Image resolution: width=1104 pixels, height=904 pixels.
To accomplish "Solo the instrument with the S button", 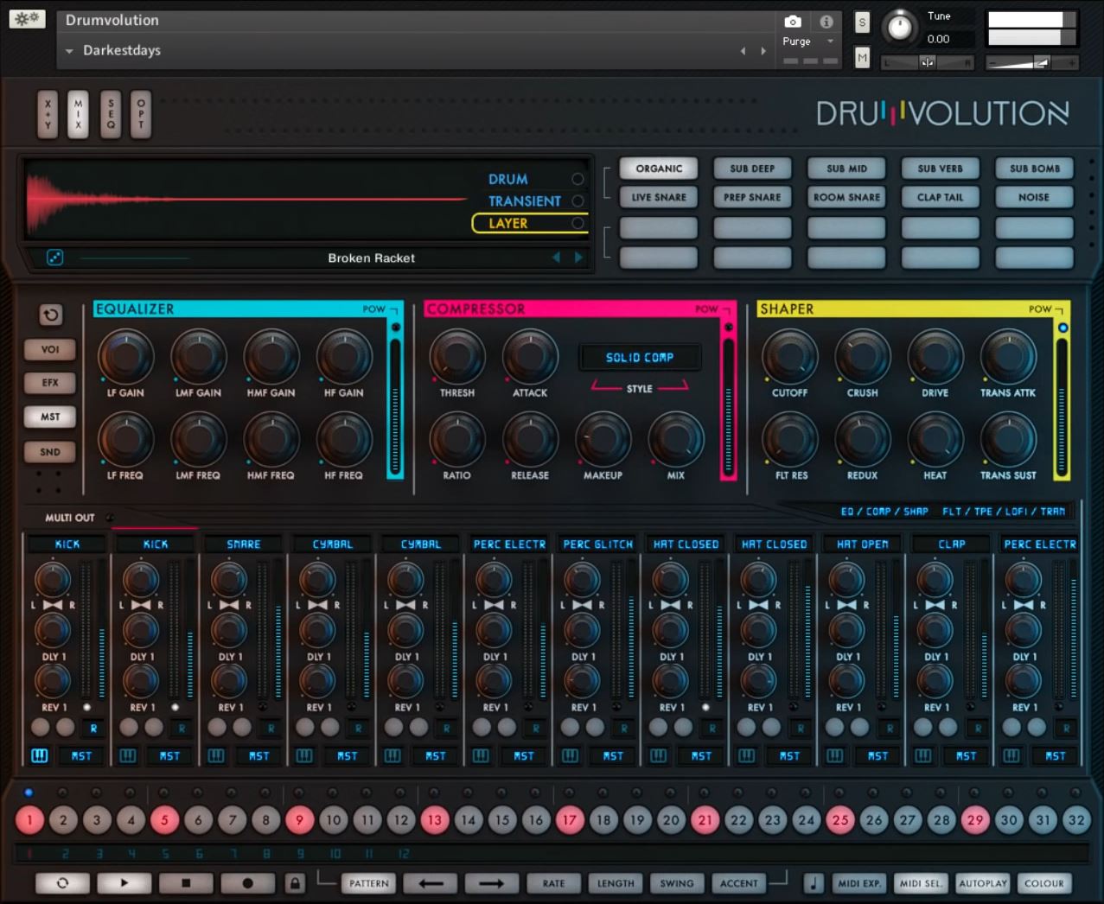I will click(x=862, y=23).
